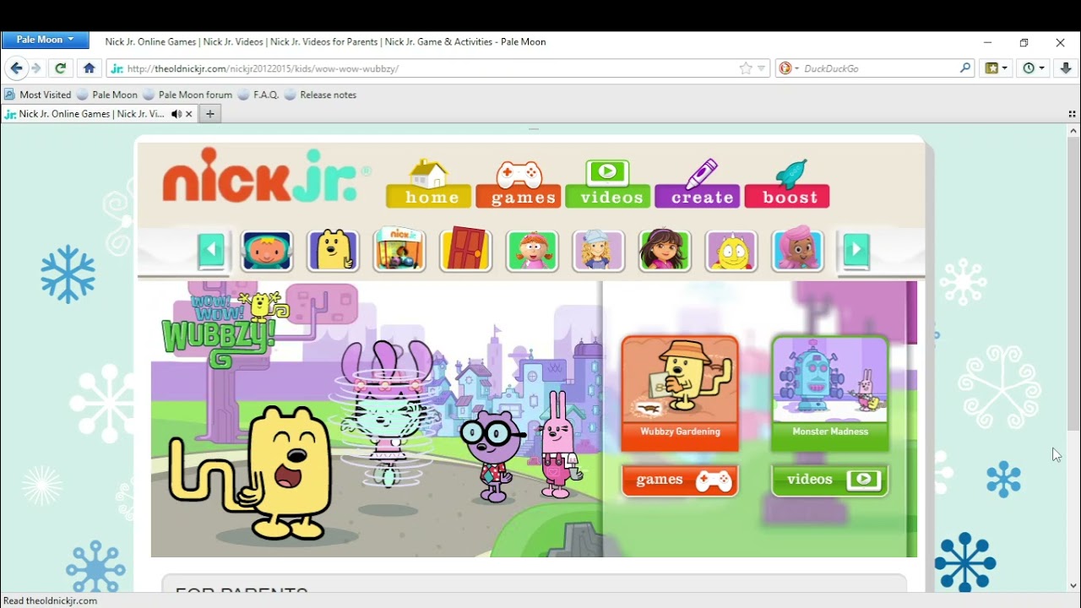The image size is (1081, 608).
Task: Open the Monster Madness video
Action: click(x=830, y=394)
